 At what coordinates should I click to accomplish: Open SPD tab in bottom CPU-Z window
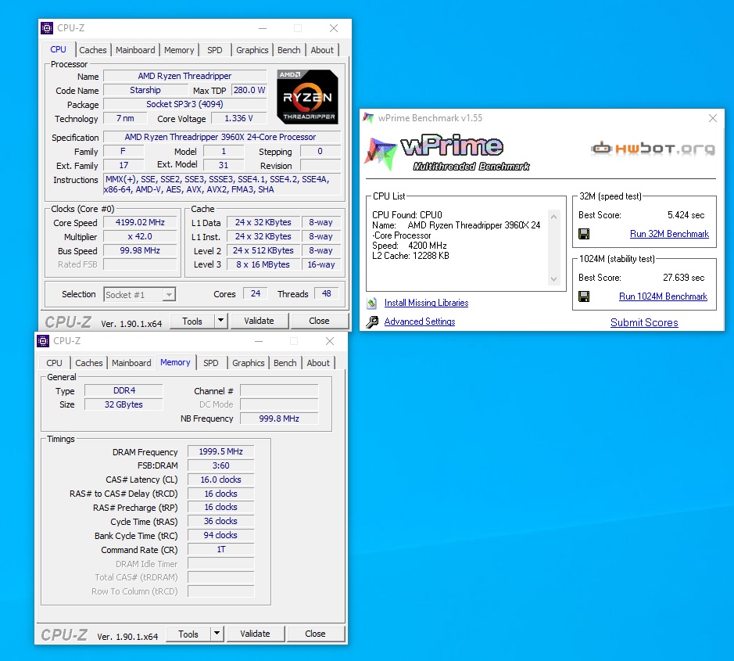click(210, 363)
